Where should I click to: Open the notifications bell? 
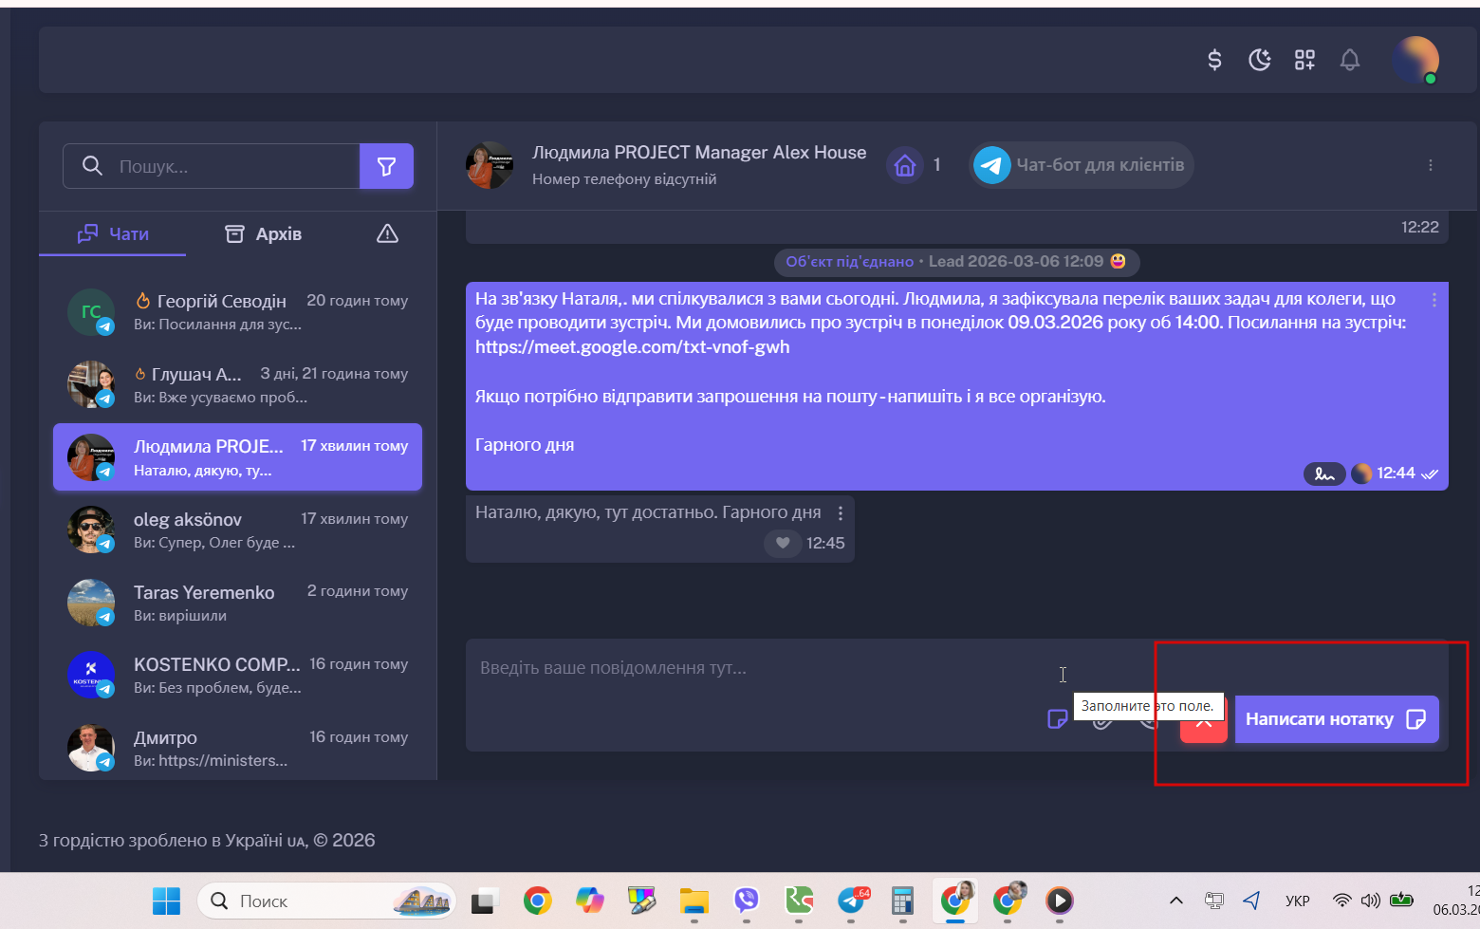tap(1350, 61)
